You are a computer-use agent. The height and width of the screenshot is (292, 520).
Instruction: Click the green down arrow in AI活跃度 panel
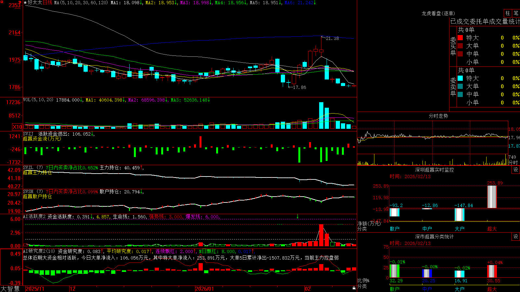point(297,216)
